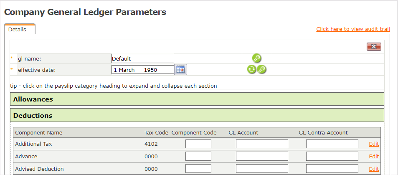Open the audit trail link
The width and height of the screenshot is (398, 175).
click(x=353, y=29)
